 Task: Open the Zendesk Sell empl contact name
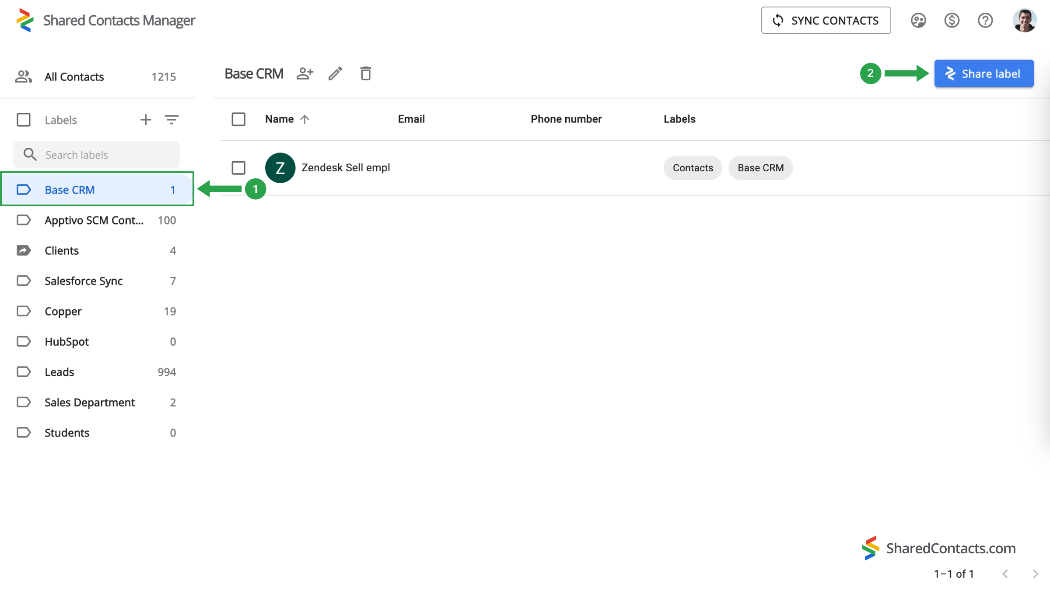click(346, 168)
